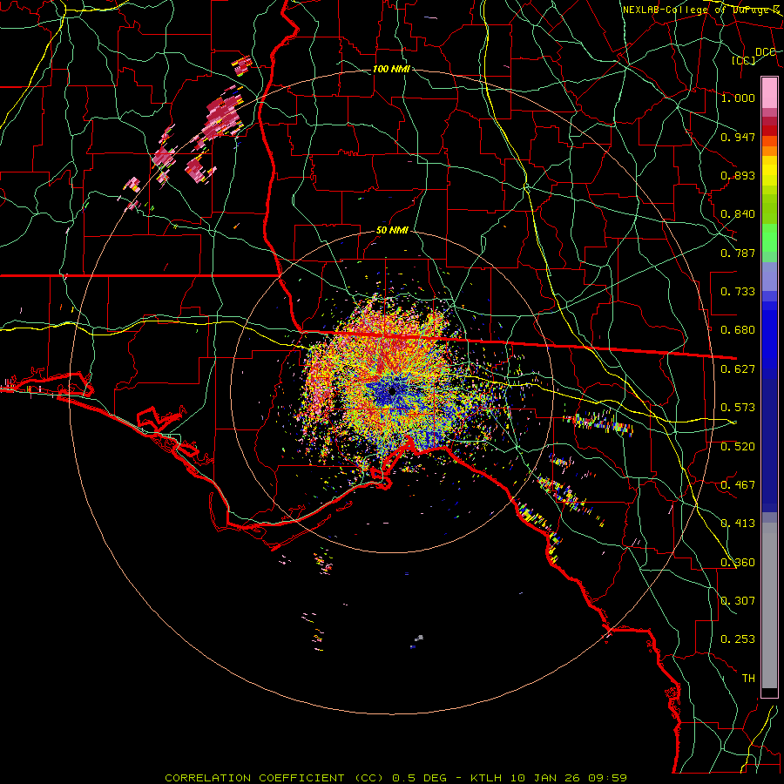The image size is (784, 784).
Task: Click the '0.840' color scale value
Action: pyautogui.click(x=738, y=214)
